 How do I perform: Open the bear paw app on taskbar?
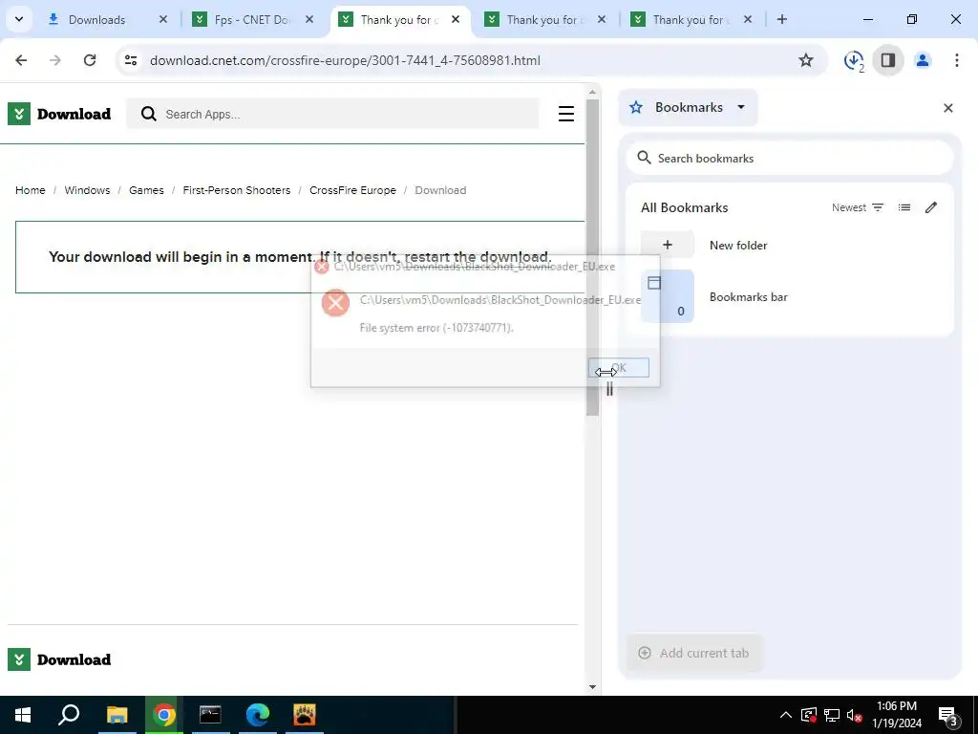click(305, 715)
